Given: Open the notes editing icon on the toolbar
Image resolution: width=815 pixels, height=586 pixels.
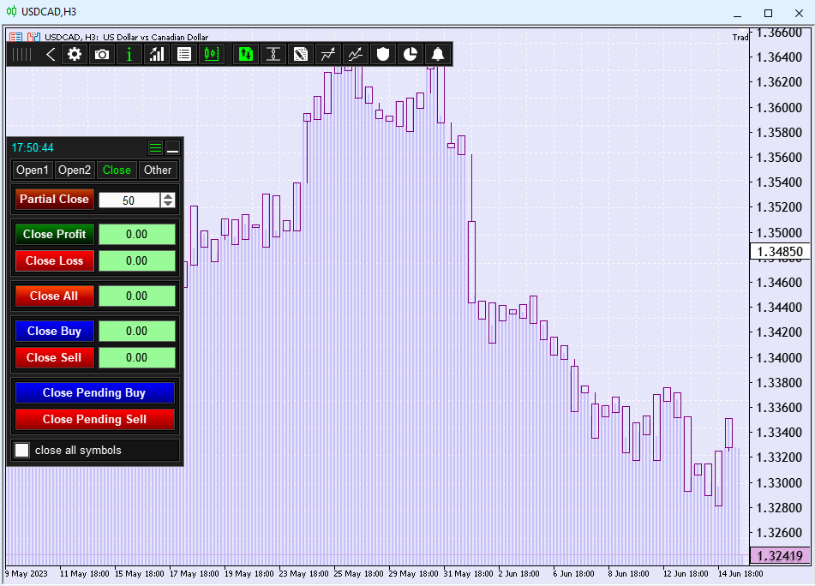Looking at the screenshot, I should click(301, 54).
